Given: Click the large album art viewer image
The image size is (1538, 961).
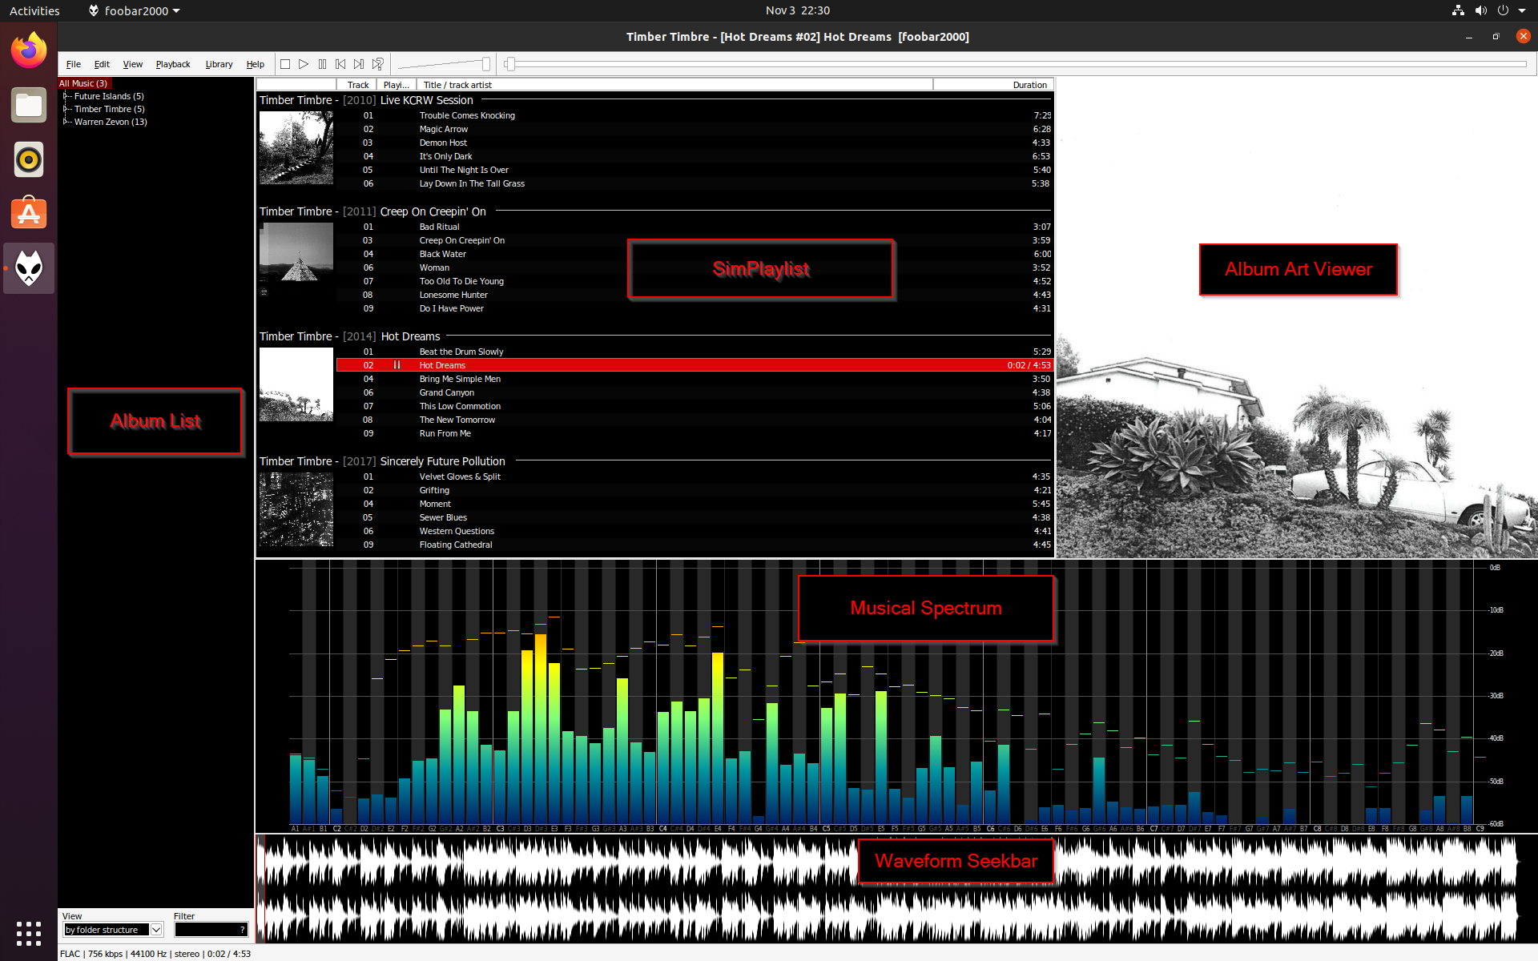Looking at the screenshot, I should [x=1296, y=318].
